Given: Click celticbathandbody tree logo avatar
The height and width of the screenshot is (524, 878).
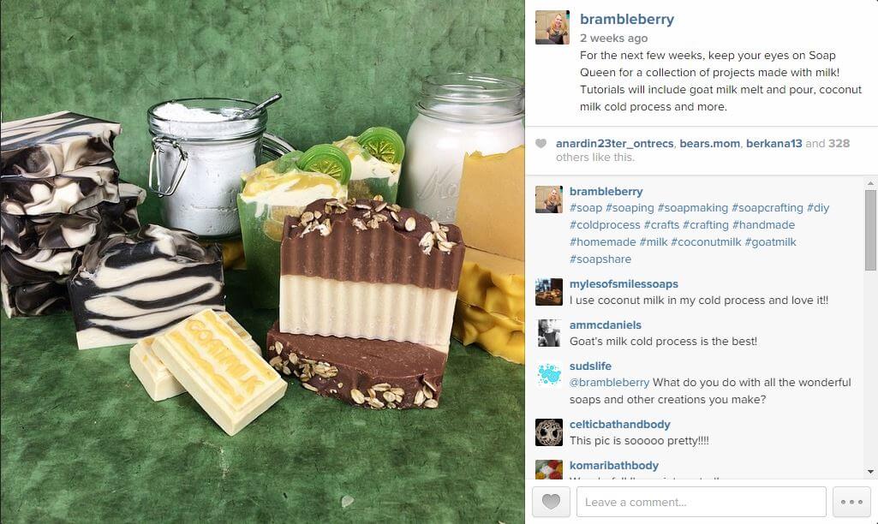Looking at the screenshot, I should (x=549, y=432).
